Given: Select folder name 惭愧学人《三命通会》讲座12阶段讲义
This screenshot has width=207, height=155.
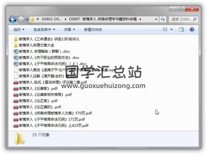Looking at the screenshot, I should tap(49, 39).
